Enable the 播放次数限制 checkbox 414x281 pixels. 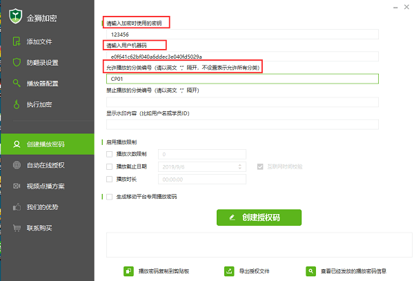coord(109,154)
